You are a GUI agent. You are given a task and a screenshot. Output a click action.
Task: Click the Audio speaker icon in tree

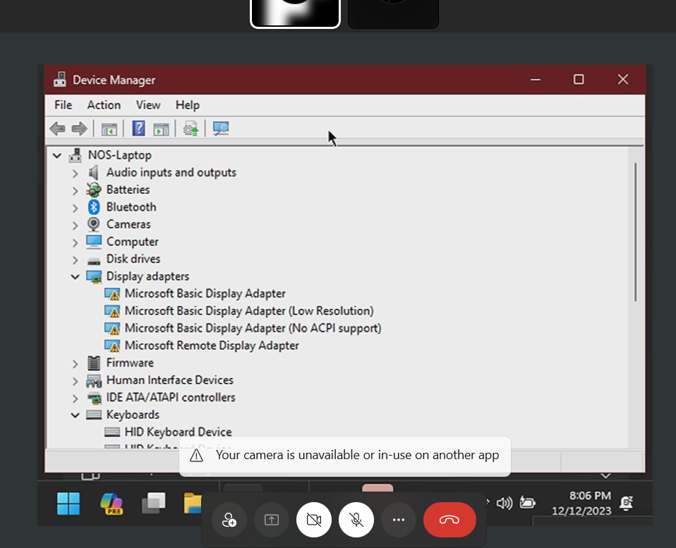pyautogui.click(x=93, y=172)
